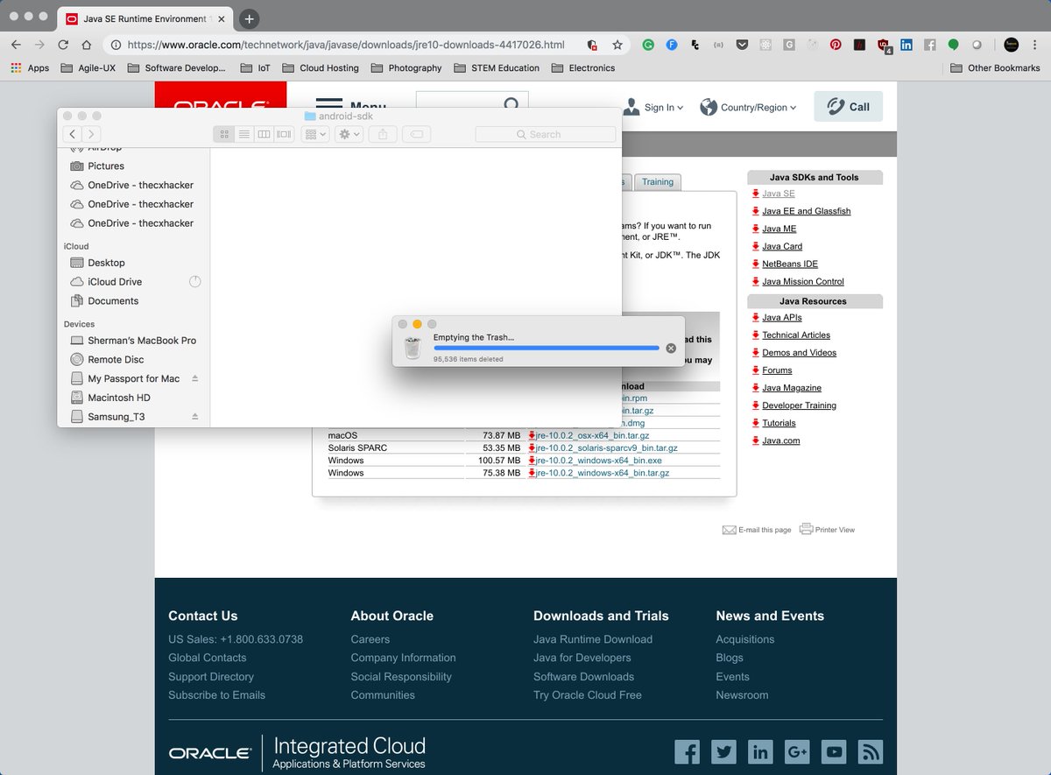
Task: Switch Finder to column view
Action: [x=264, y=134]
